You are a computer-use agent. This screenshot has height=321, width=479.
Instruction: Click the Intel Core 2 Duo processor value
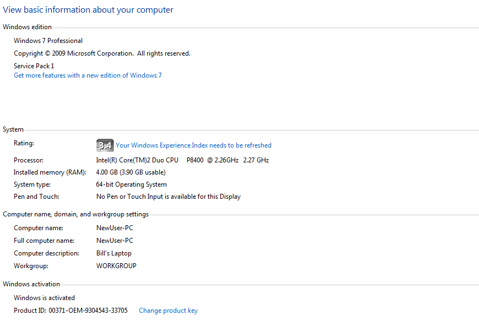[x=182, y=160]
